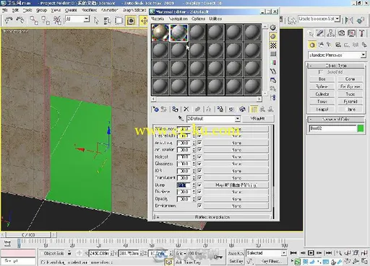Screen dimensions: 370x266
Task: Open Material Editor's Utilities menu
Action: click(x=215, y=19)
